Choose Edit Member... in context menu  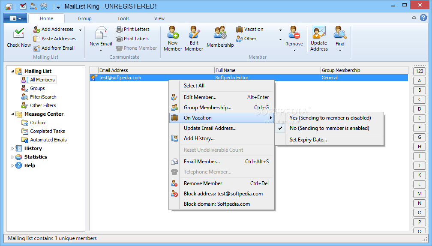222,97
